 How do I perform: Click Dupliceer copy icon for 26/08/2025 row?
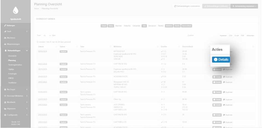[224, 77]
